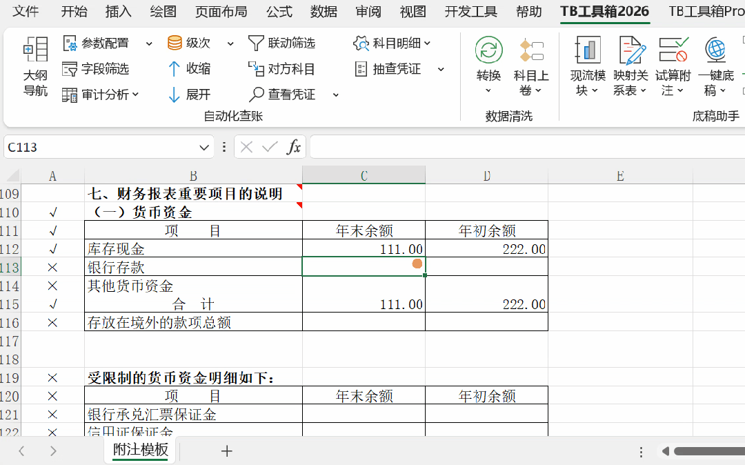Select column C header
Image resolution: width=745 pixels, height=465 pixels.
point(364,176)
